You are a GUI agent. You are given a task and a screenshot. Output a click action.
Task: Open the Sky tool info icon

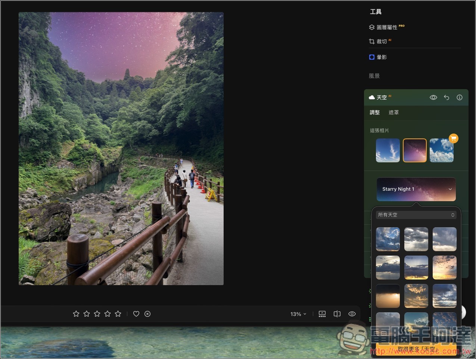tap(460, 97)
